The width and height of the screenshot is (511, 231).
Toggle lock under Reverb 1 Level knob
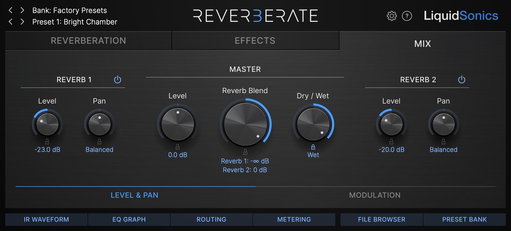click(47, 142)
